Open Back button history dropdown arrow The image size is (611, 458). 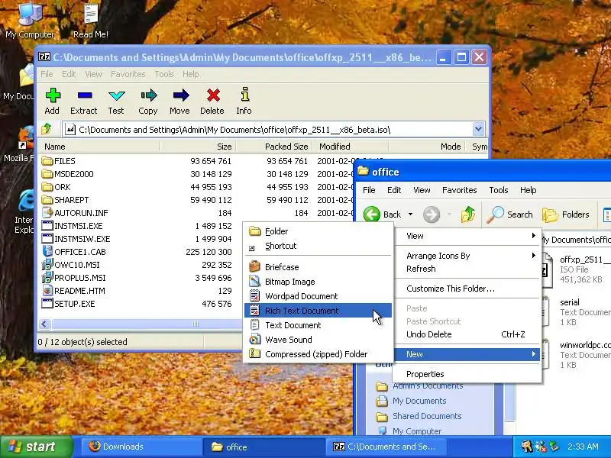point(410,214)
